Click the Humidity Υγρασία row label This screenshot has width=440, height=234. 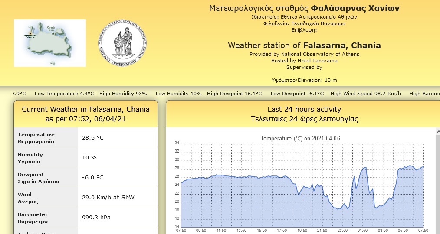click(x=46, y=157)
